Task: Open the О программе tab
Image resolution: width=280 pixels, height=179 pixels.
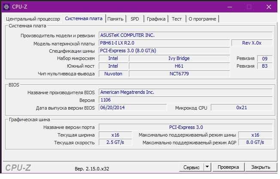Action: (x=202, y=19)
